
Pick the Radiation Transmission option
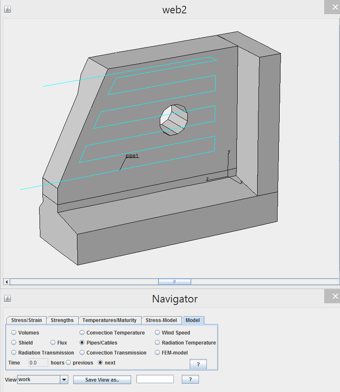point(14,352)
